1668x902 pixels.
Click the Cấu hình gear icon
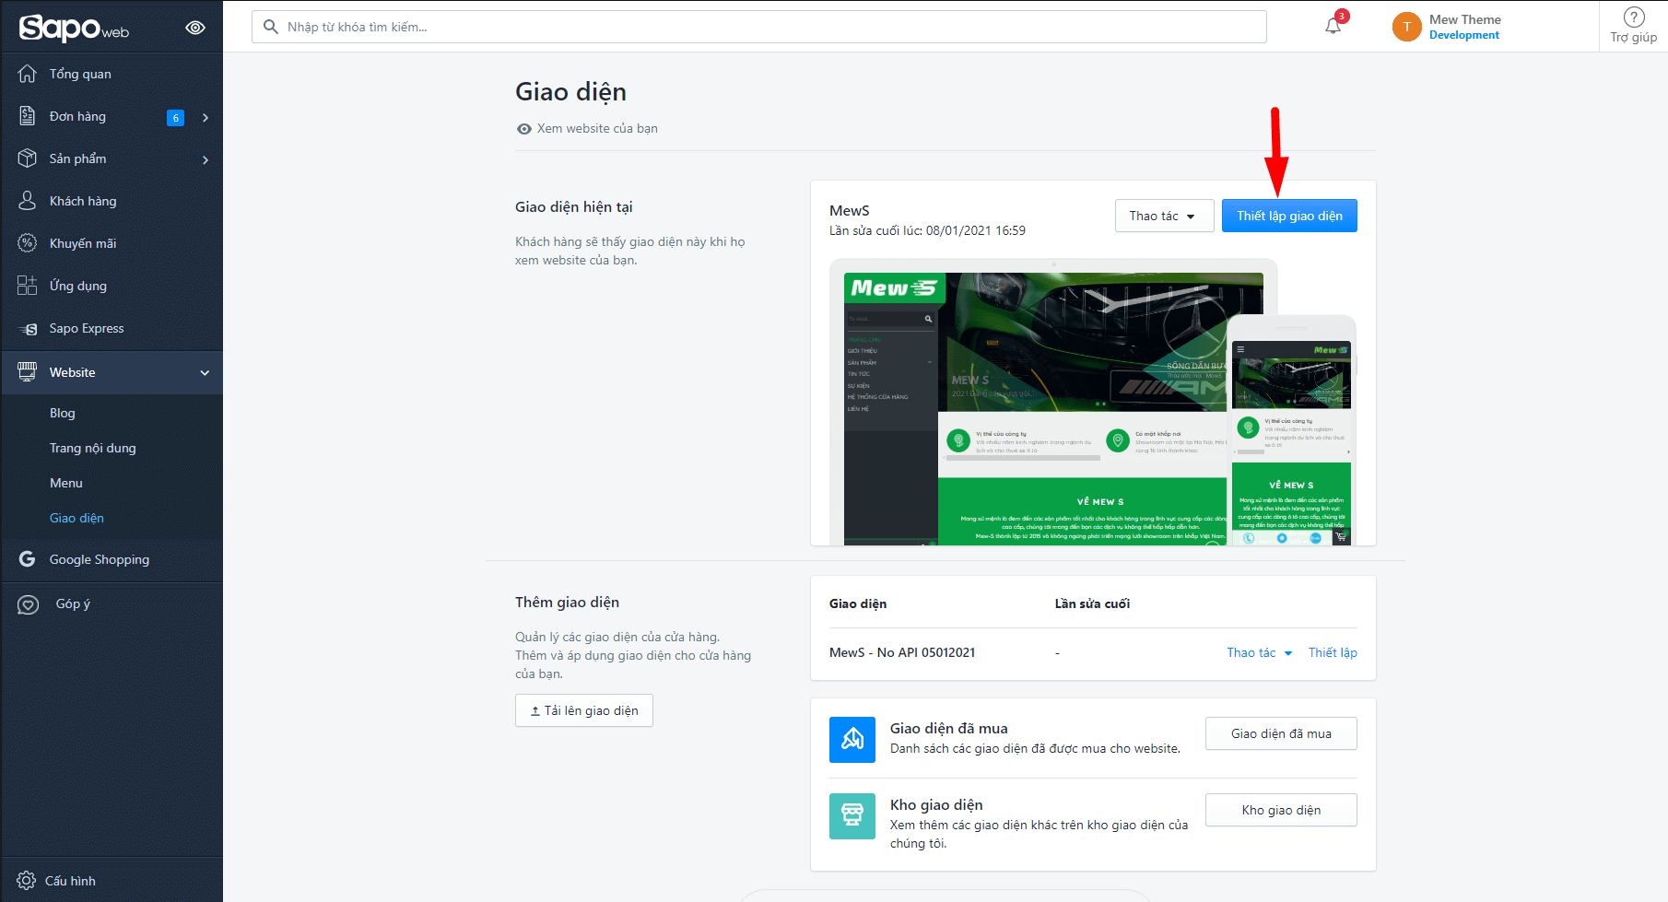point(27,881)
